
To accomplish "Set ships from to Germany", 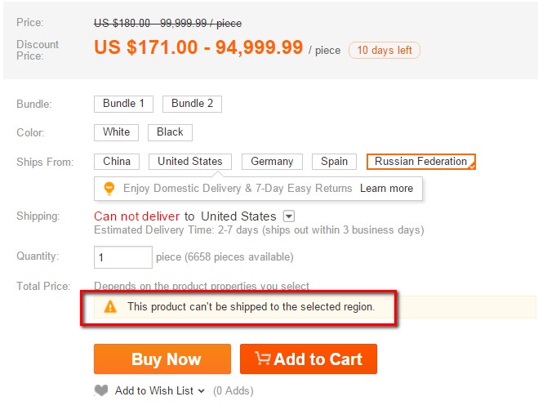I will 272,162.
